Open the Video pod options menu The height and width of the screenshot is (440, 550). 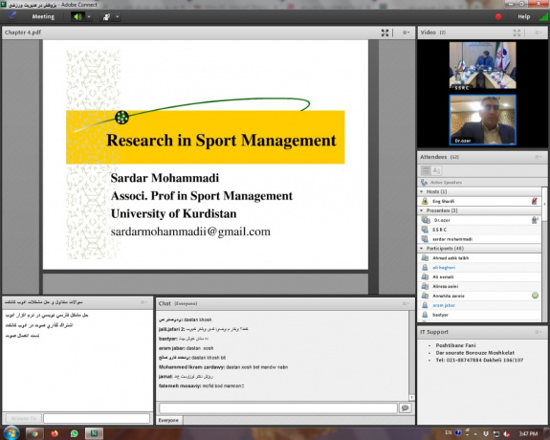539,33
